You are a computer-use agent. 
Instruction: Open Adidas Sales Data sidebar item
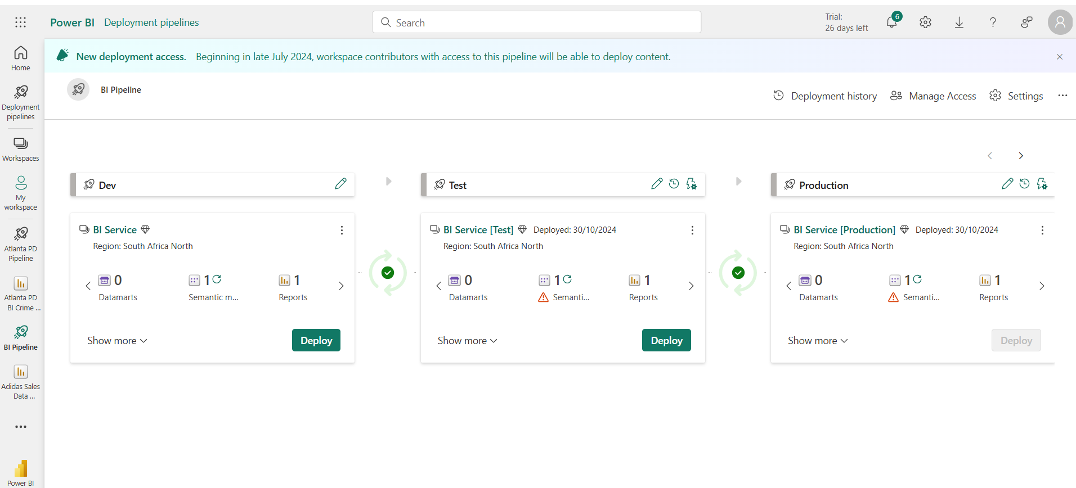click(x=21, y=382)
